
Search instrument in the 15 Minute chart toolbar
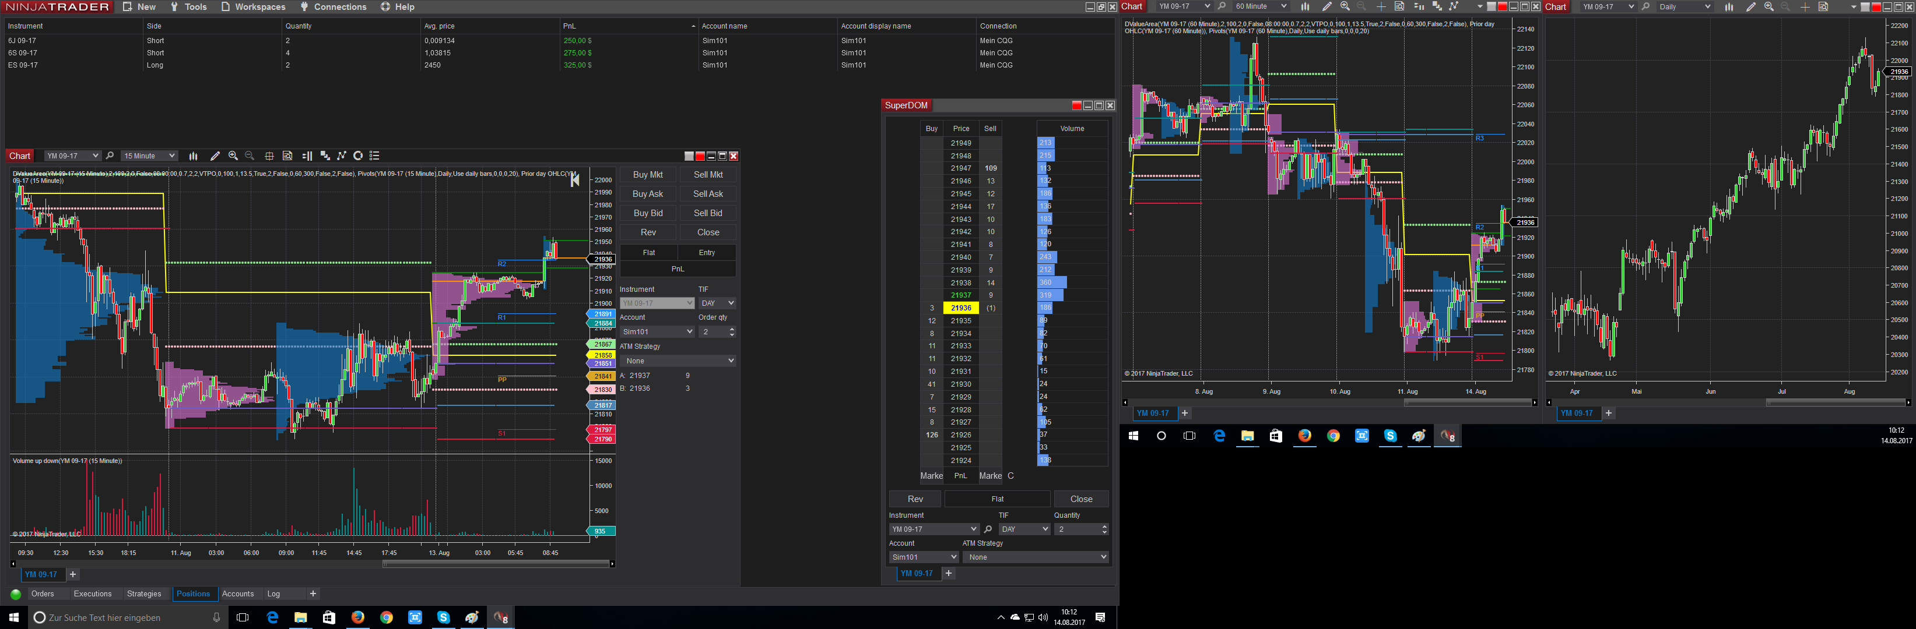[x=110, y=156]
